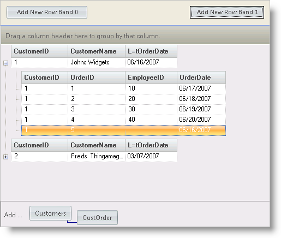Click the Add New Row Band 1 button
This screenshot has width=281, height=238.
[x=227, y=13]
